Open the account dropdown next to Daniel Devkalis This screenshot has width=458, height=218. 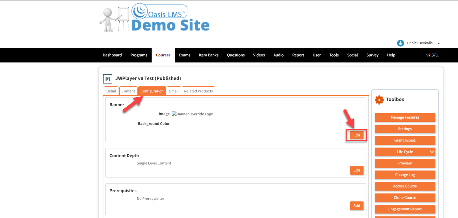pyautogui.click(x=439, y=43)
